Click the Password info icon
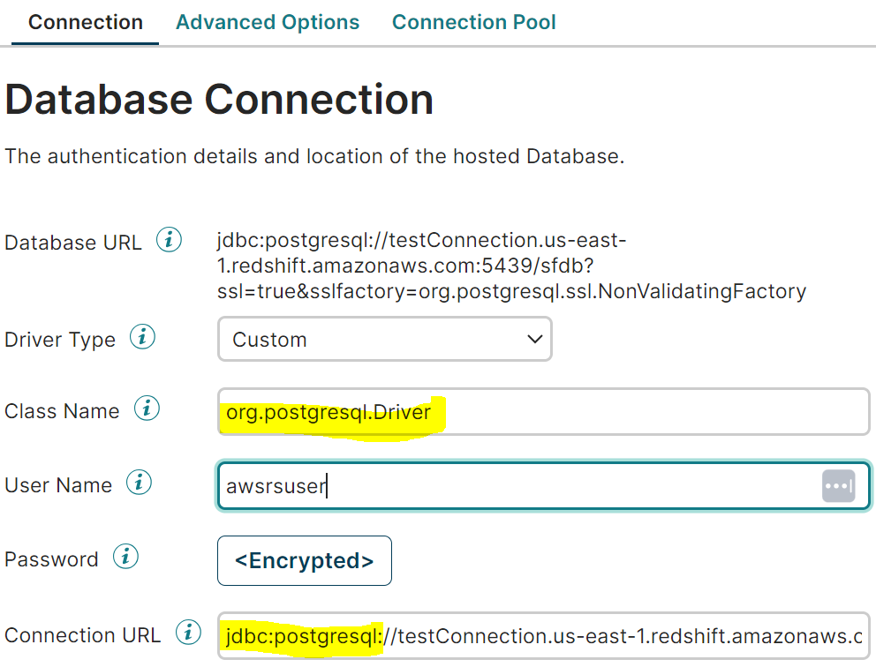Image resolution: width=876 pixels, height=667 pixels. (126, 557)
